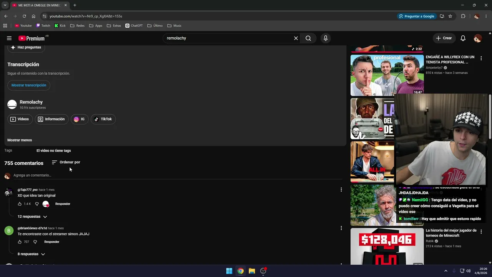Collapse description with Mostrar menos
This screenshot has width=492, height=277.
[20, 140]
